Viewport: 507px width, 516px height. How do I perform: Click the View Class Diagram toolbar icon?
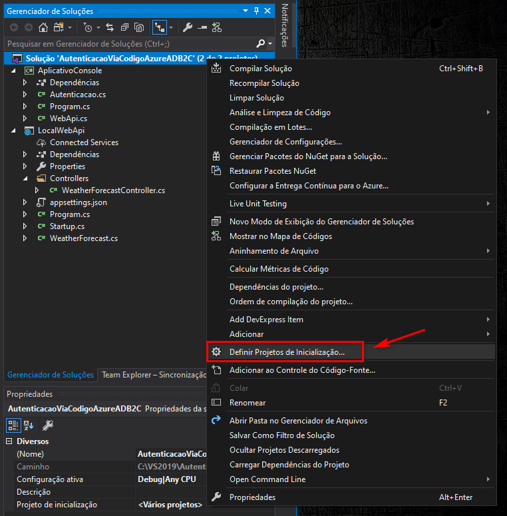coord(216,27)
